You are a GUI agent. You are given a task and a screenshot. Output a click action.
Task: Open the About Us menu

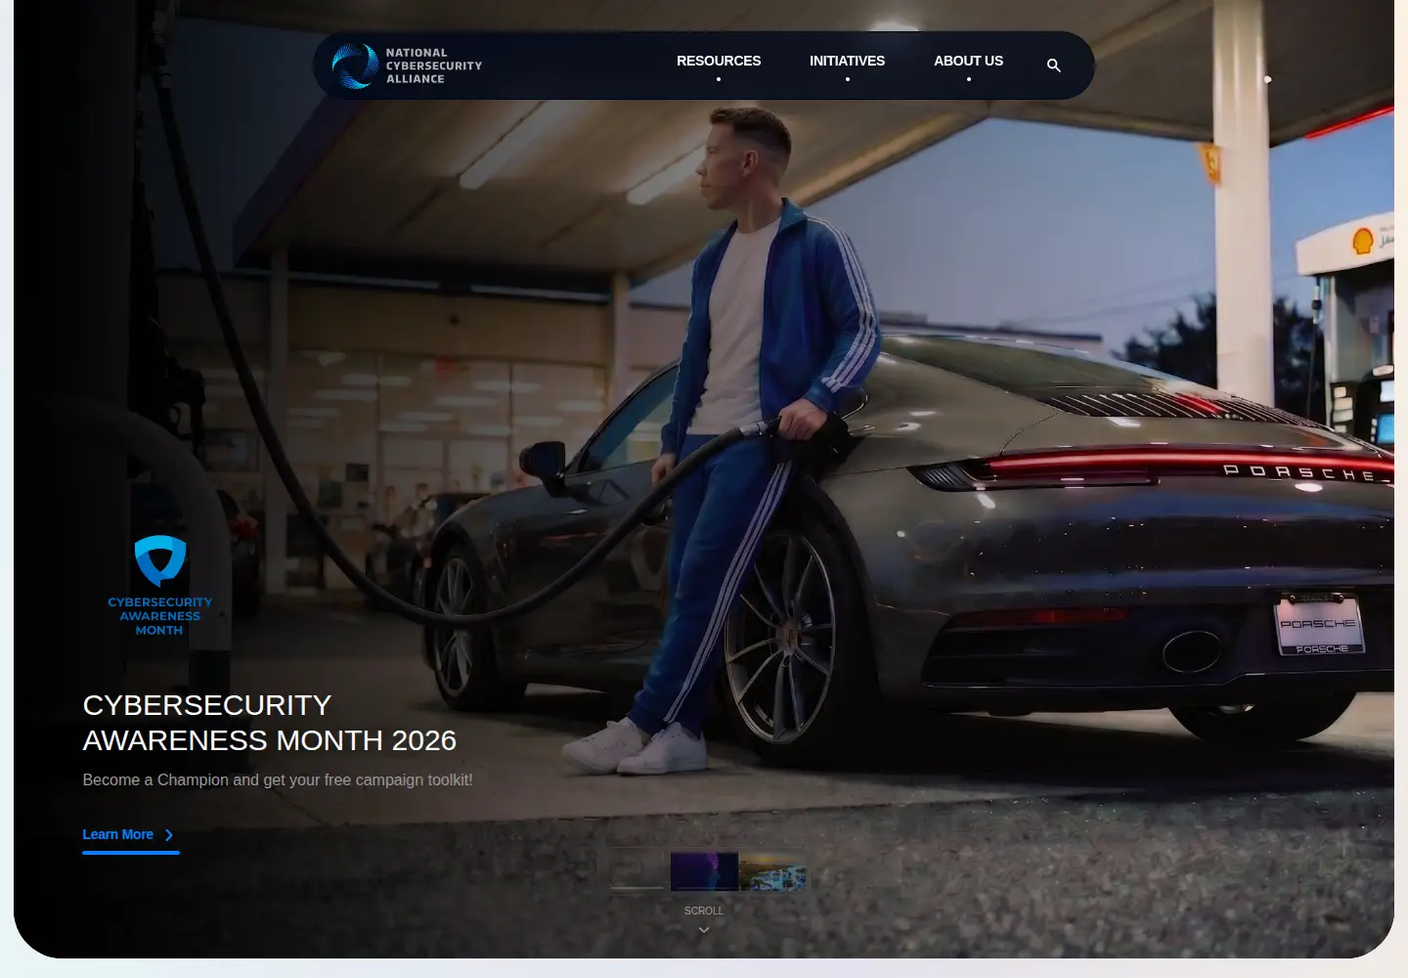[968, 61]
